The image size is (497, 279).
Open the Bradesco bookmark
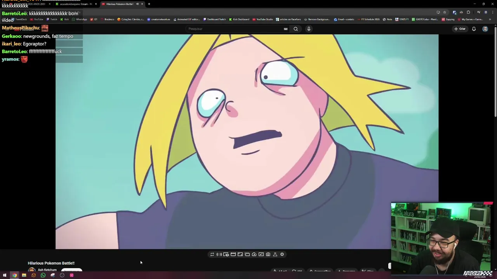point(107,19)
